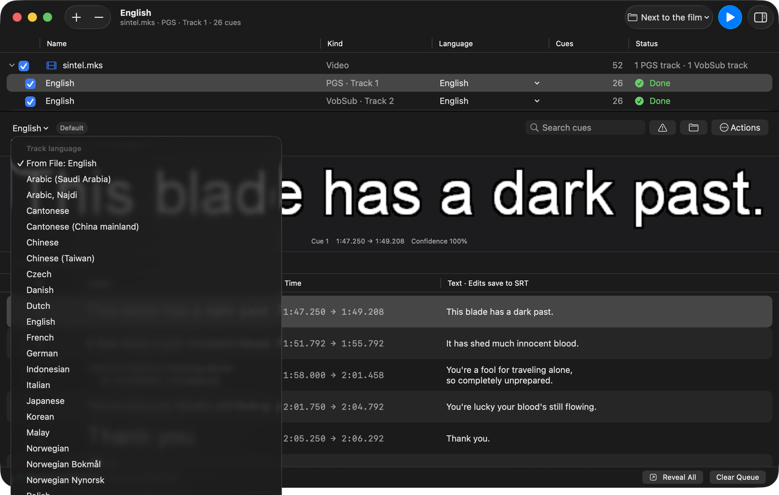Sort by the Name column header

click(57, 44)
